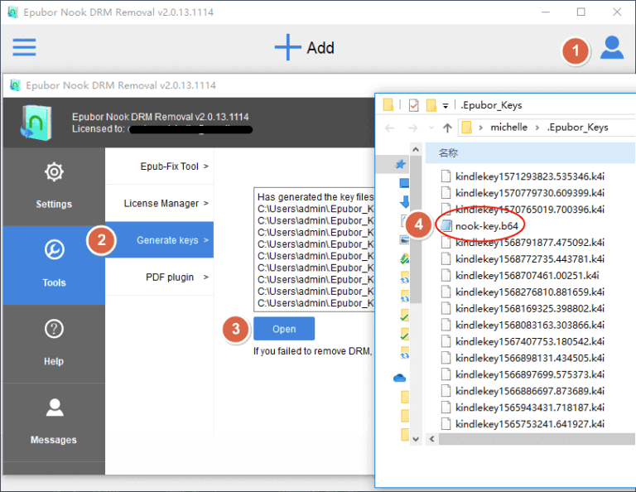Expand the chevron before michelle in breadcrumb

[x=480, y=128]
